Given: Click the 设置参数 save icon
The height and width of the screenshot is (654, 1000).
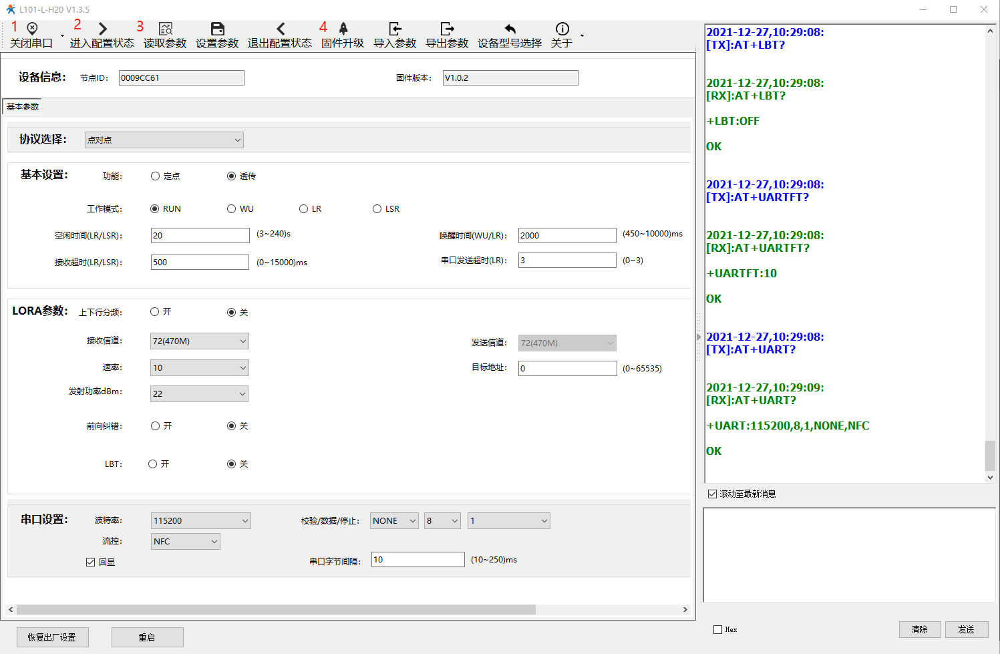Looking at the screenshot, I should click(217, 29).
